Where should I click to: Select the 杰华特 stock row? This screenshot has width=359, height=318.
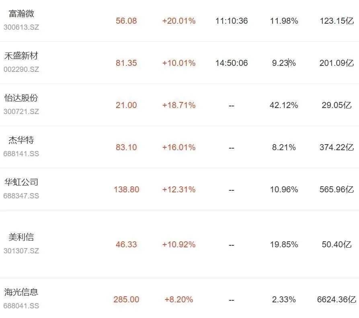tap(179, 147)
